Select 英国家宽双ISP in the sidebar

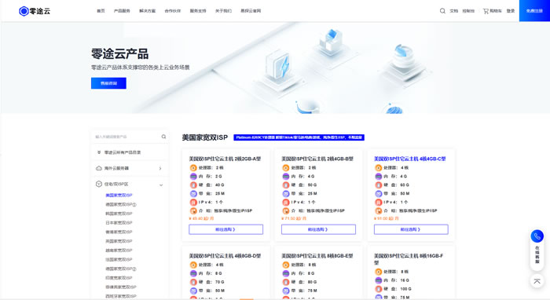tap(119, 241)
